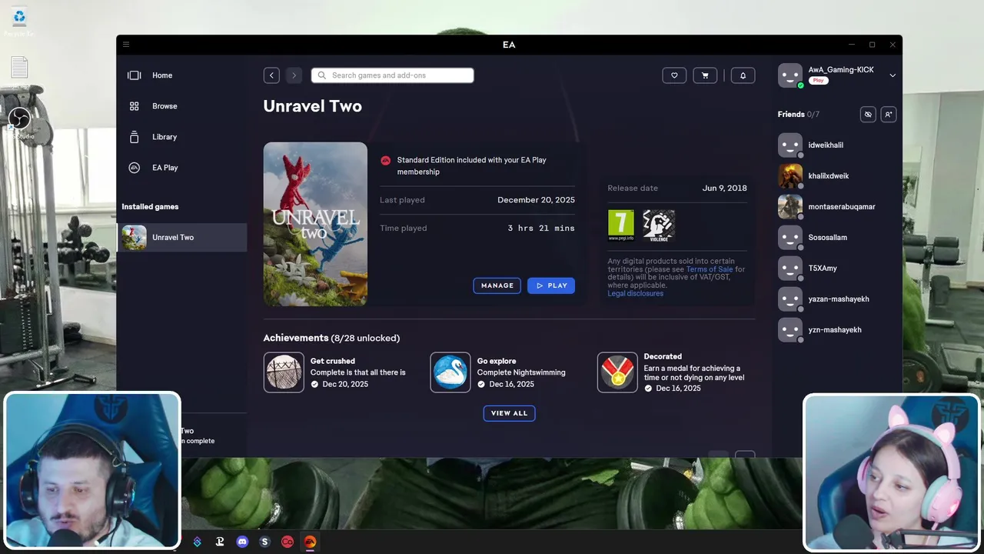Image resolution: width=984 pixels, height=554 pixels.
Task: Click the red circular taskbar icon
Action: click(288, 542)
